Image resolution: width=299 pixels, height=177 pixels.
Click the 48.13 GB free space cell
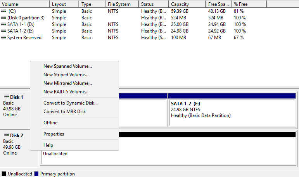pos(217,11)
